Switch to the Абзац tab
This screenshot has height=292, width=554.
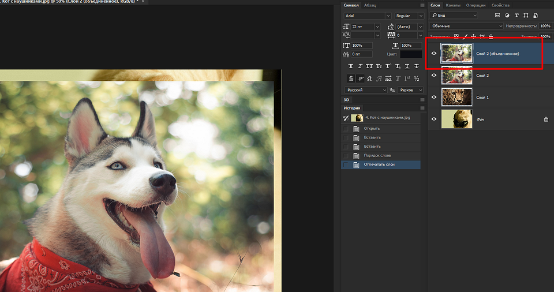[x=370, y=5]
